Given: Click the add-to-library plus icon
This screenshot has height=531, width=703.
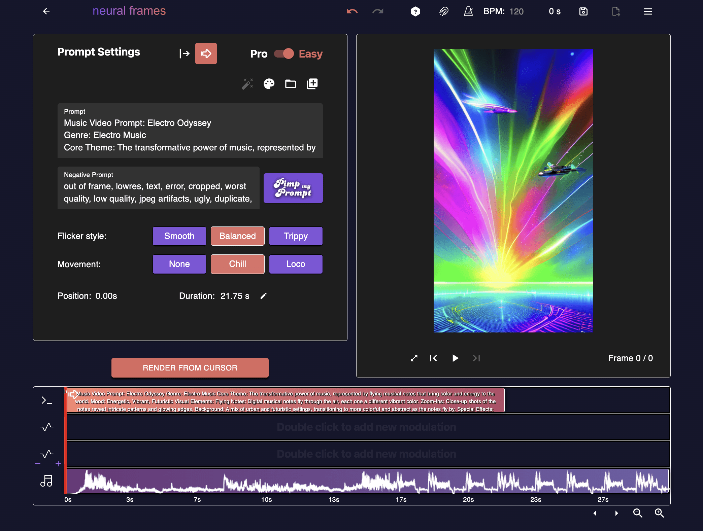Looking at the screenshot, I should coord(312,84).
